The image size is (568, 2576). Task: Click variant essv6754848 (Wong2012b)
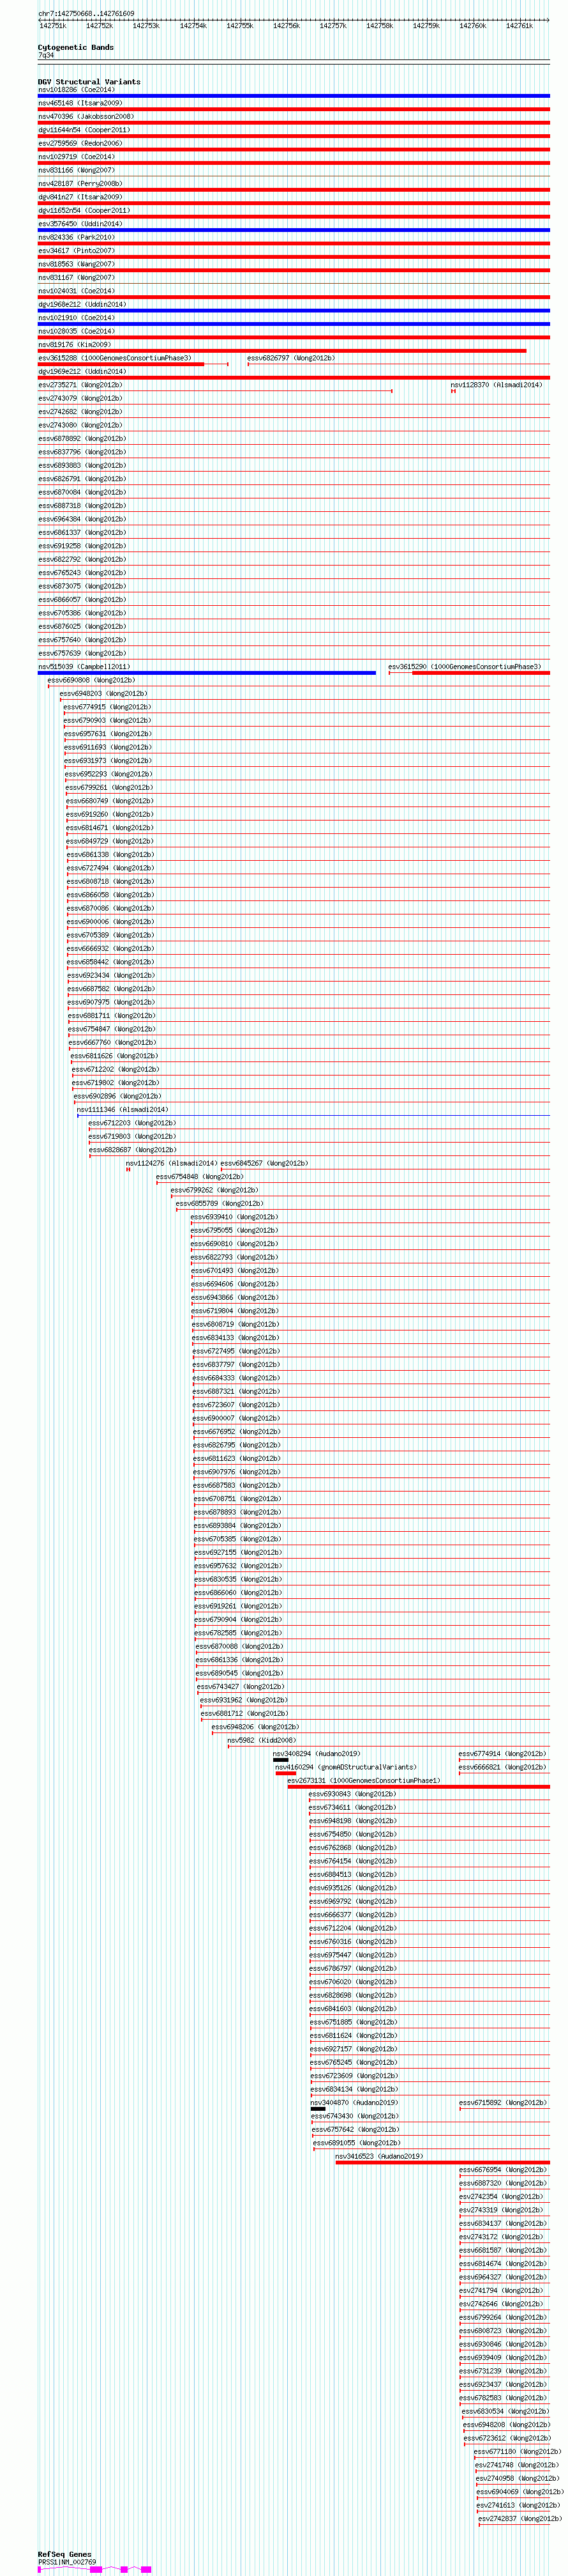click(x=200, y=1177)
